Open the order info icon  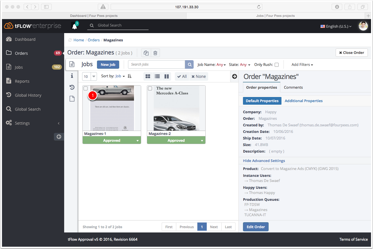(x=72, y=76)
